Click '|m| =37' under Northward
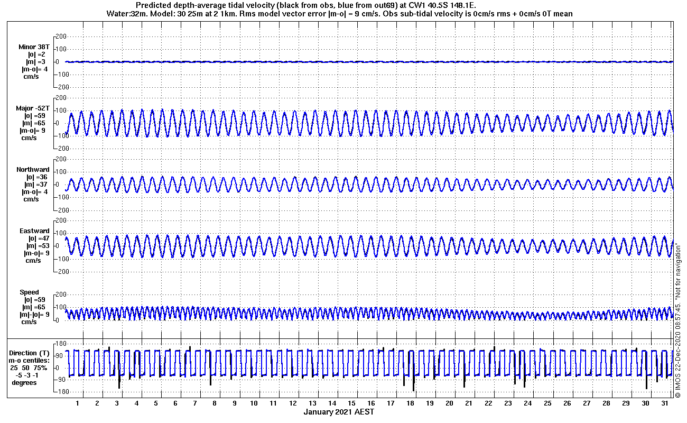This screenshot has height=423, width=687. pyautogui.click(x=36, y=185)
